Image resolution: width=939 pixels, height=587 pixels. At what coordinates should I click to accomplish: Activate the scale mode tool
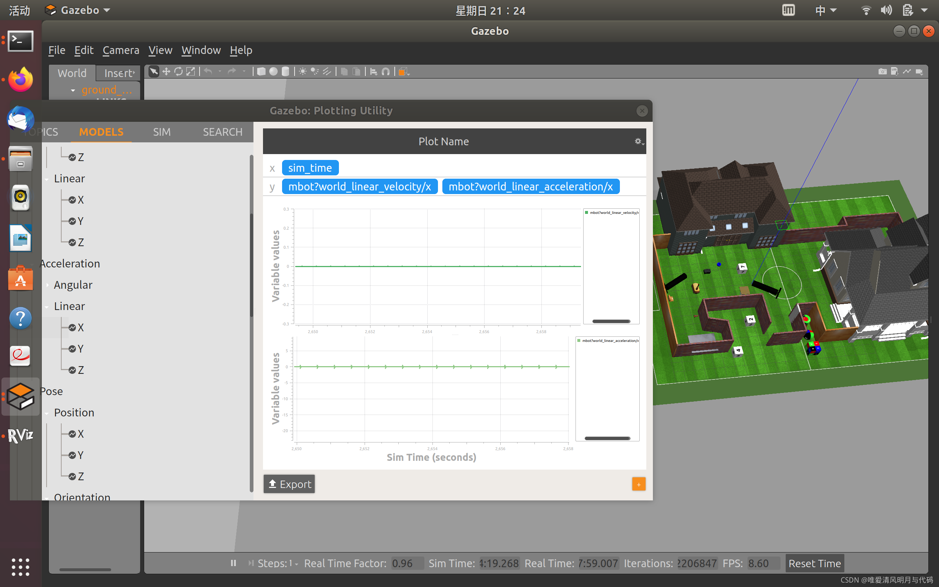[190, 72]
